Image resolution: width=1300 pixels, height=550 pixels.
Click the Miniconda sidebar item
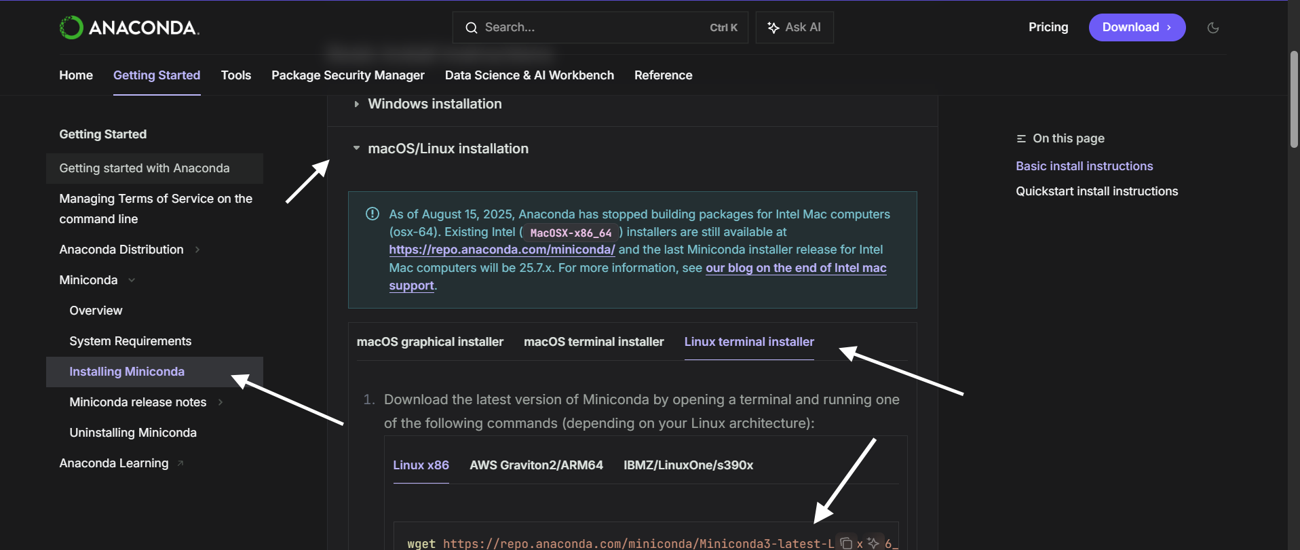coord(88,280)
